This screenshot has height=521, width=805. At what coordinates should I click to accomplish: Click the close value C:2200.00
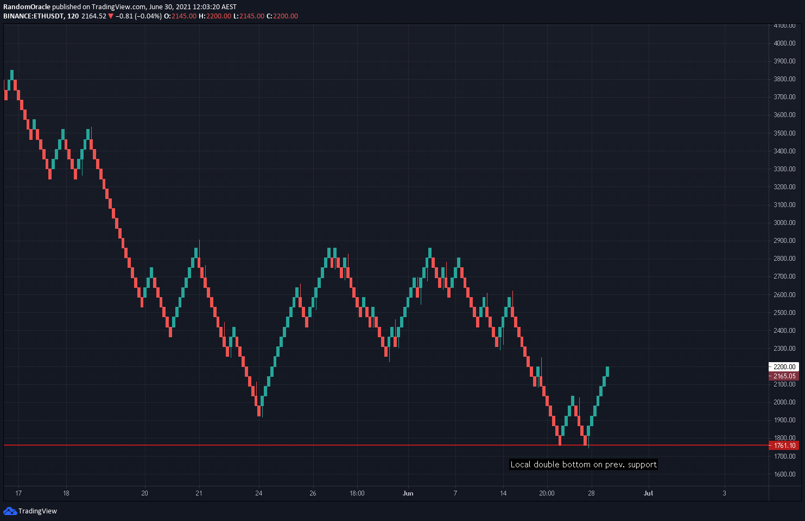282,16
